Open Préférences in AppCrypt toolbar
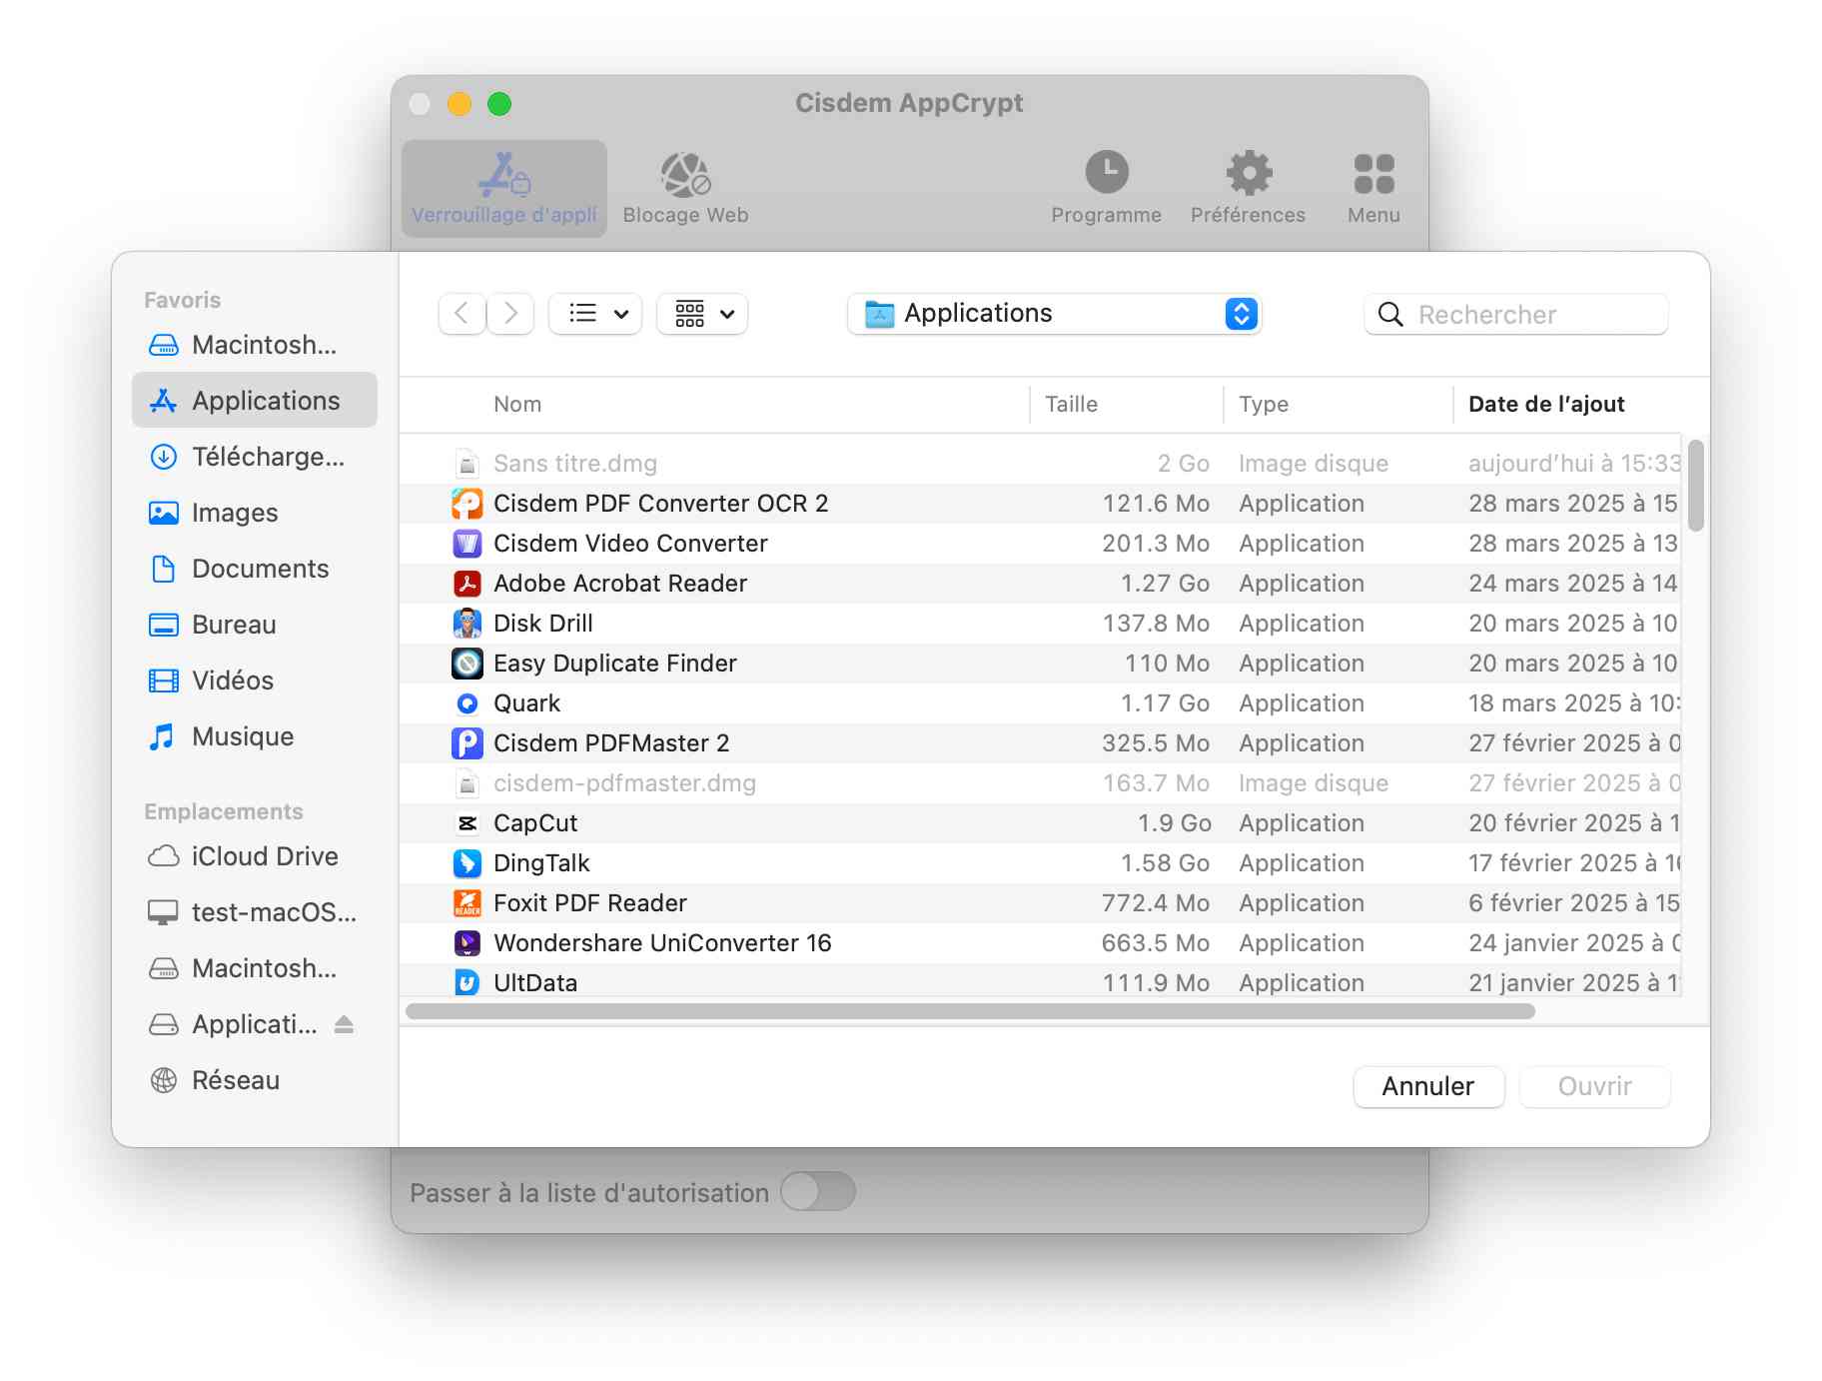 click(x=1248, y=189)
